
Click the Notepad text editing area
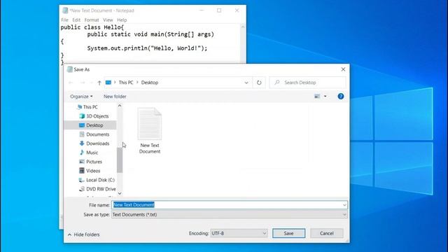(150, 43)
